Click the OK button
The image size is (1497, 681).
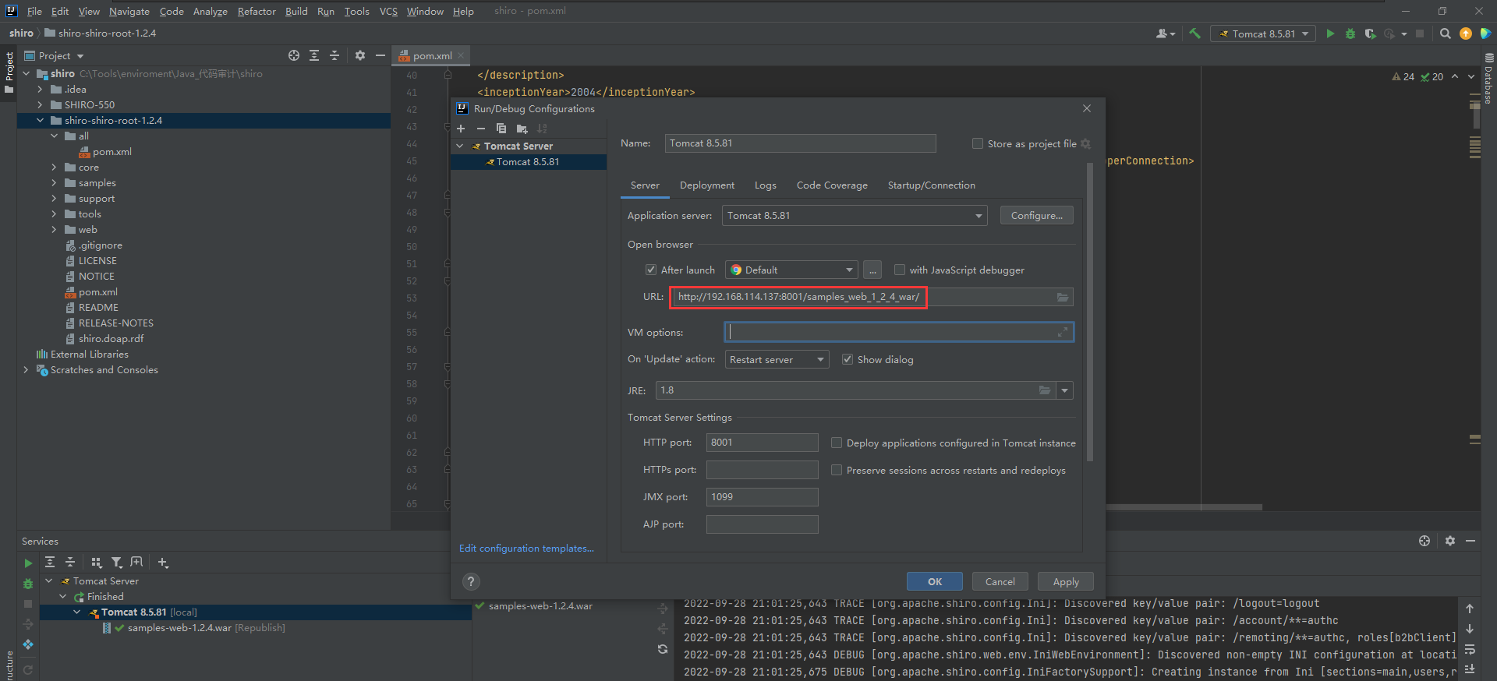coord(935,581)
